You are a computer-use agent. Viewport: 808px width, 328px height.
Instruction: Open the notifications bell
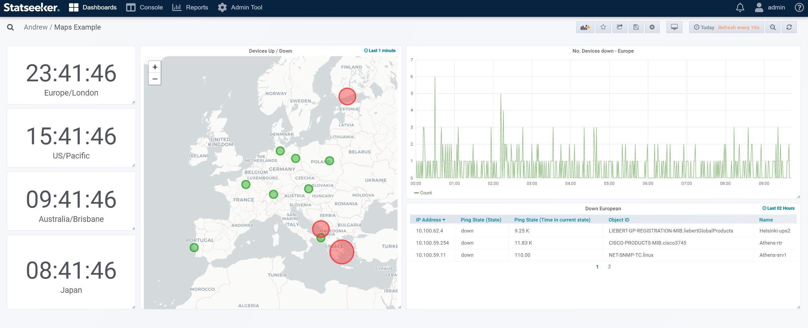point(740,7)
